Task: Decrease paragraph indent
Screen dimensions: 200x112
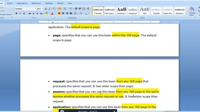Action: pyautogui.click(x=76, y=9)
